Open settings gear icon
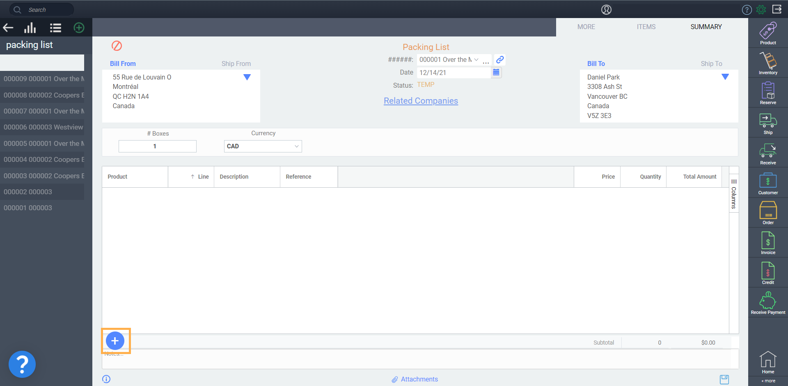The image size is (788, 386). tap(761, 9)
